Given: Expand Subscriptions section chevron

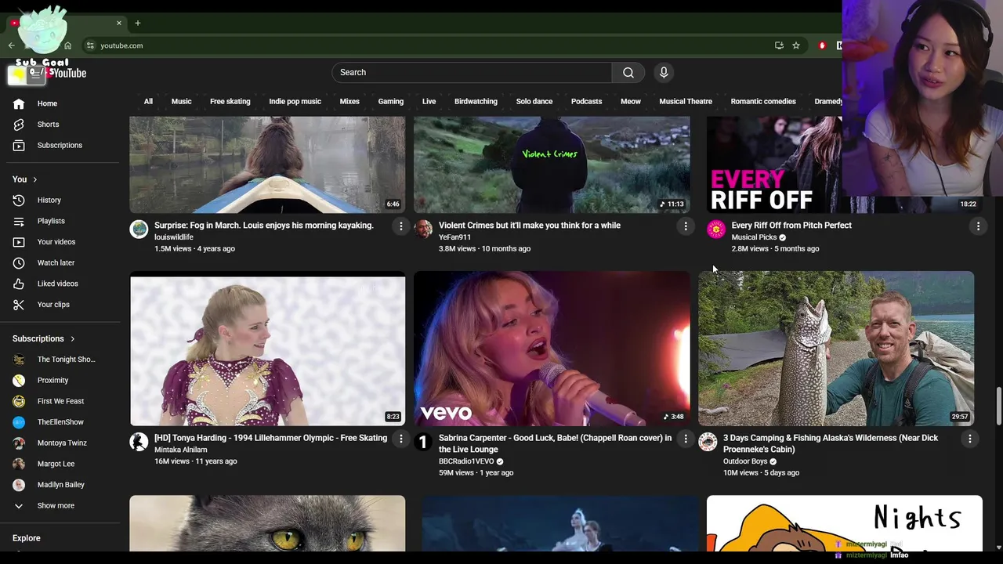Looking at the screenshot, I should (x=72, y=339).
